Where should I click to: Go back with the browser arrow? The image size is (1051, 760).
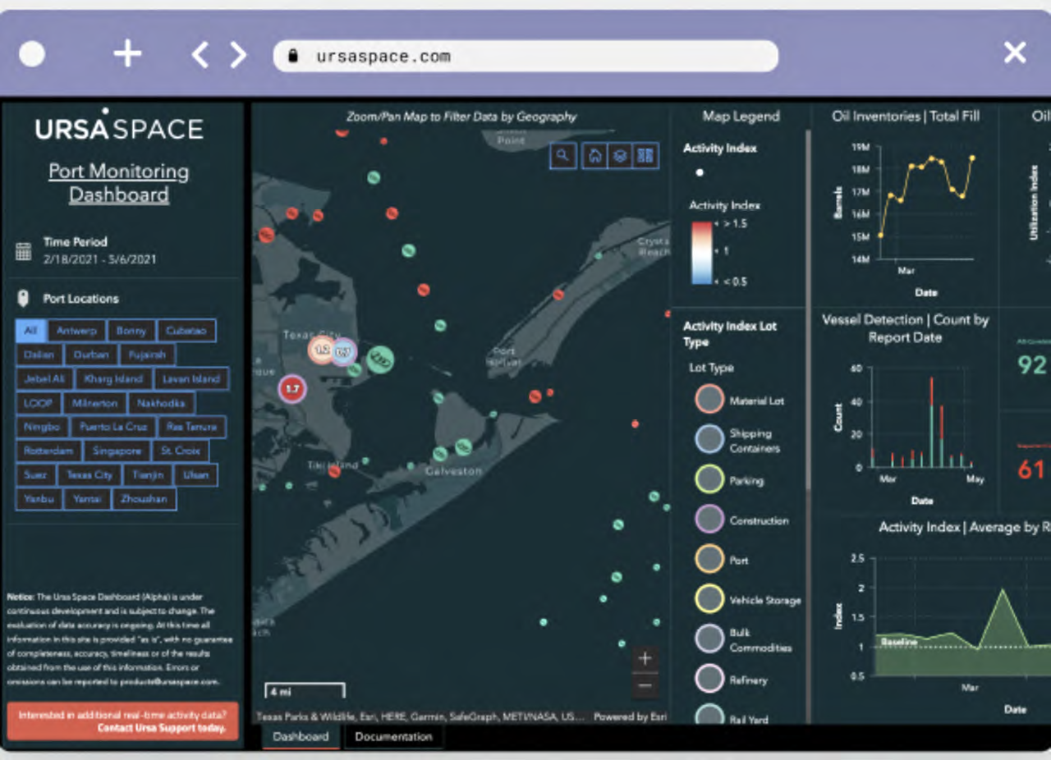pyautogui.click(x=200, y=55)
